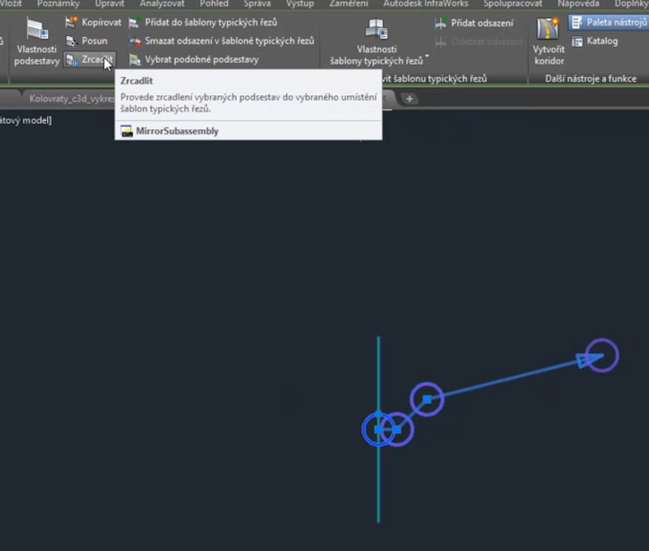This screenshot has width=649, height=551.
Task: Open the Analyzovat ribbon tab
Action: tap(162, 4)
